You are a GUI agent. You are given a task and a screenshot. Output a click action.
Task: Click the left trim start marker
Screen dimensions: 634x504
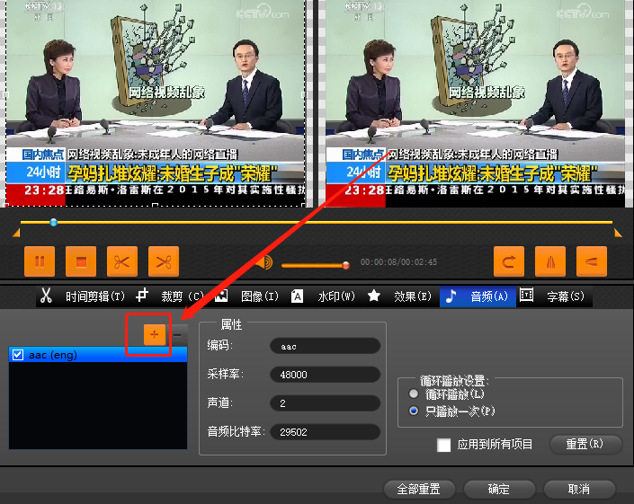click(x=16, y=233)
